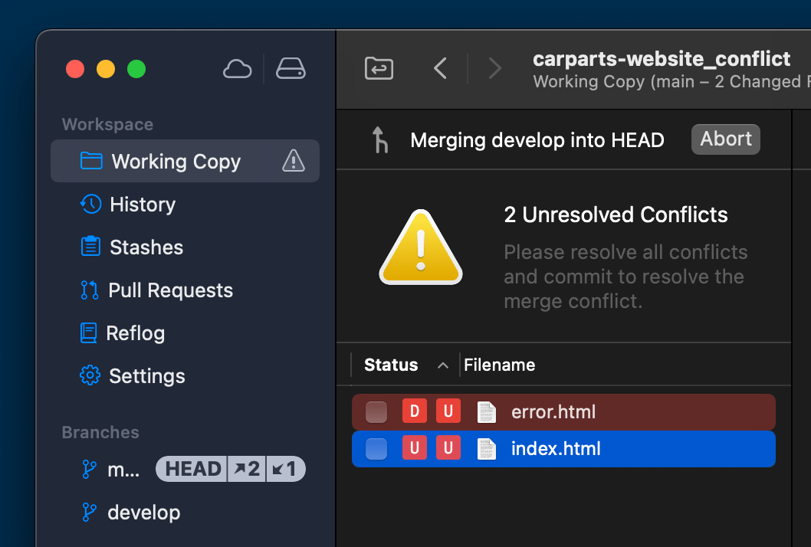Toggle the Status column sort arrow
This screenshot has width=811, height=547.
click(443, 365)
